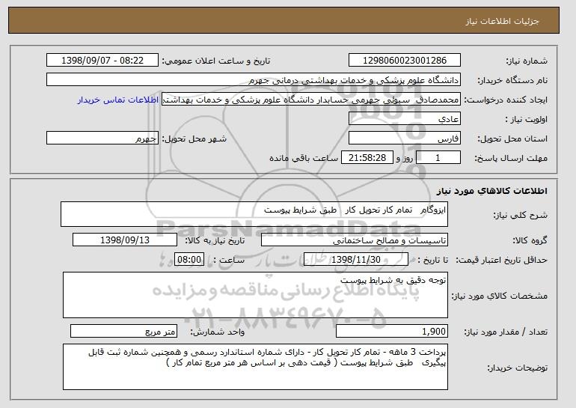This screenshot has height=408, width=576.
Task: Click the page header جزئیات اطلاعات نیاز
Action: click(x=503, y=21)
